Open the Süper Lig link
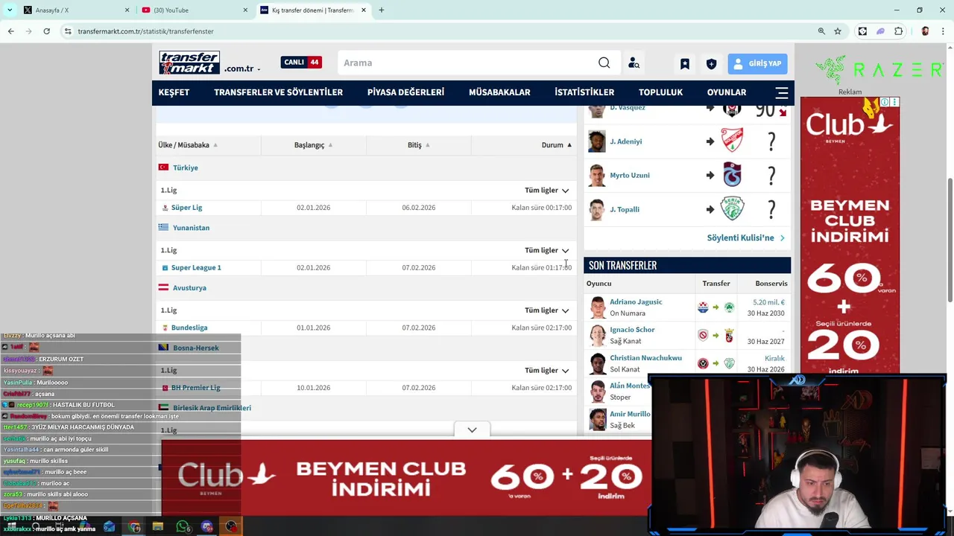This screenshot has height=536, width=954. [x=186, y=208]
